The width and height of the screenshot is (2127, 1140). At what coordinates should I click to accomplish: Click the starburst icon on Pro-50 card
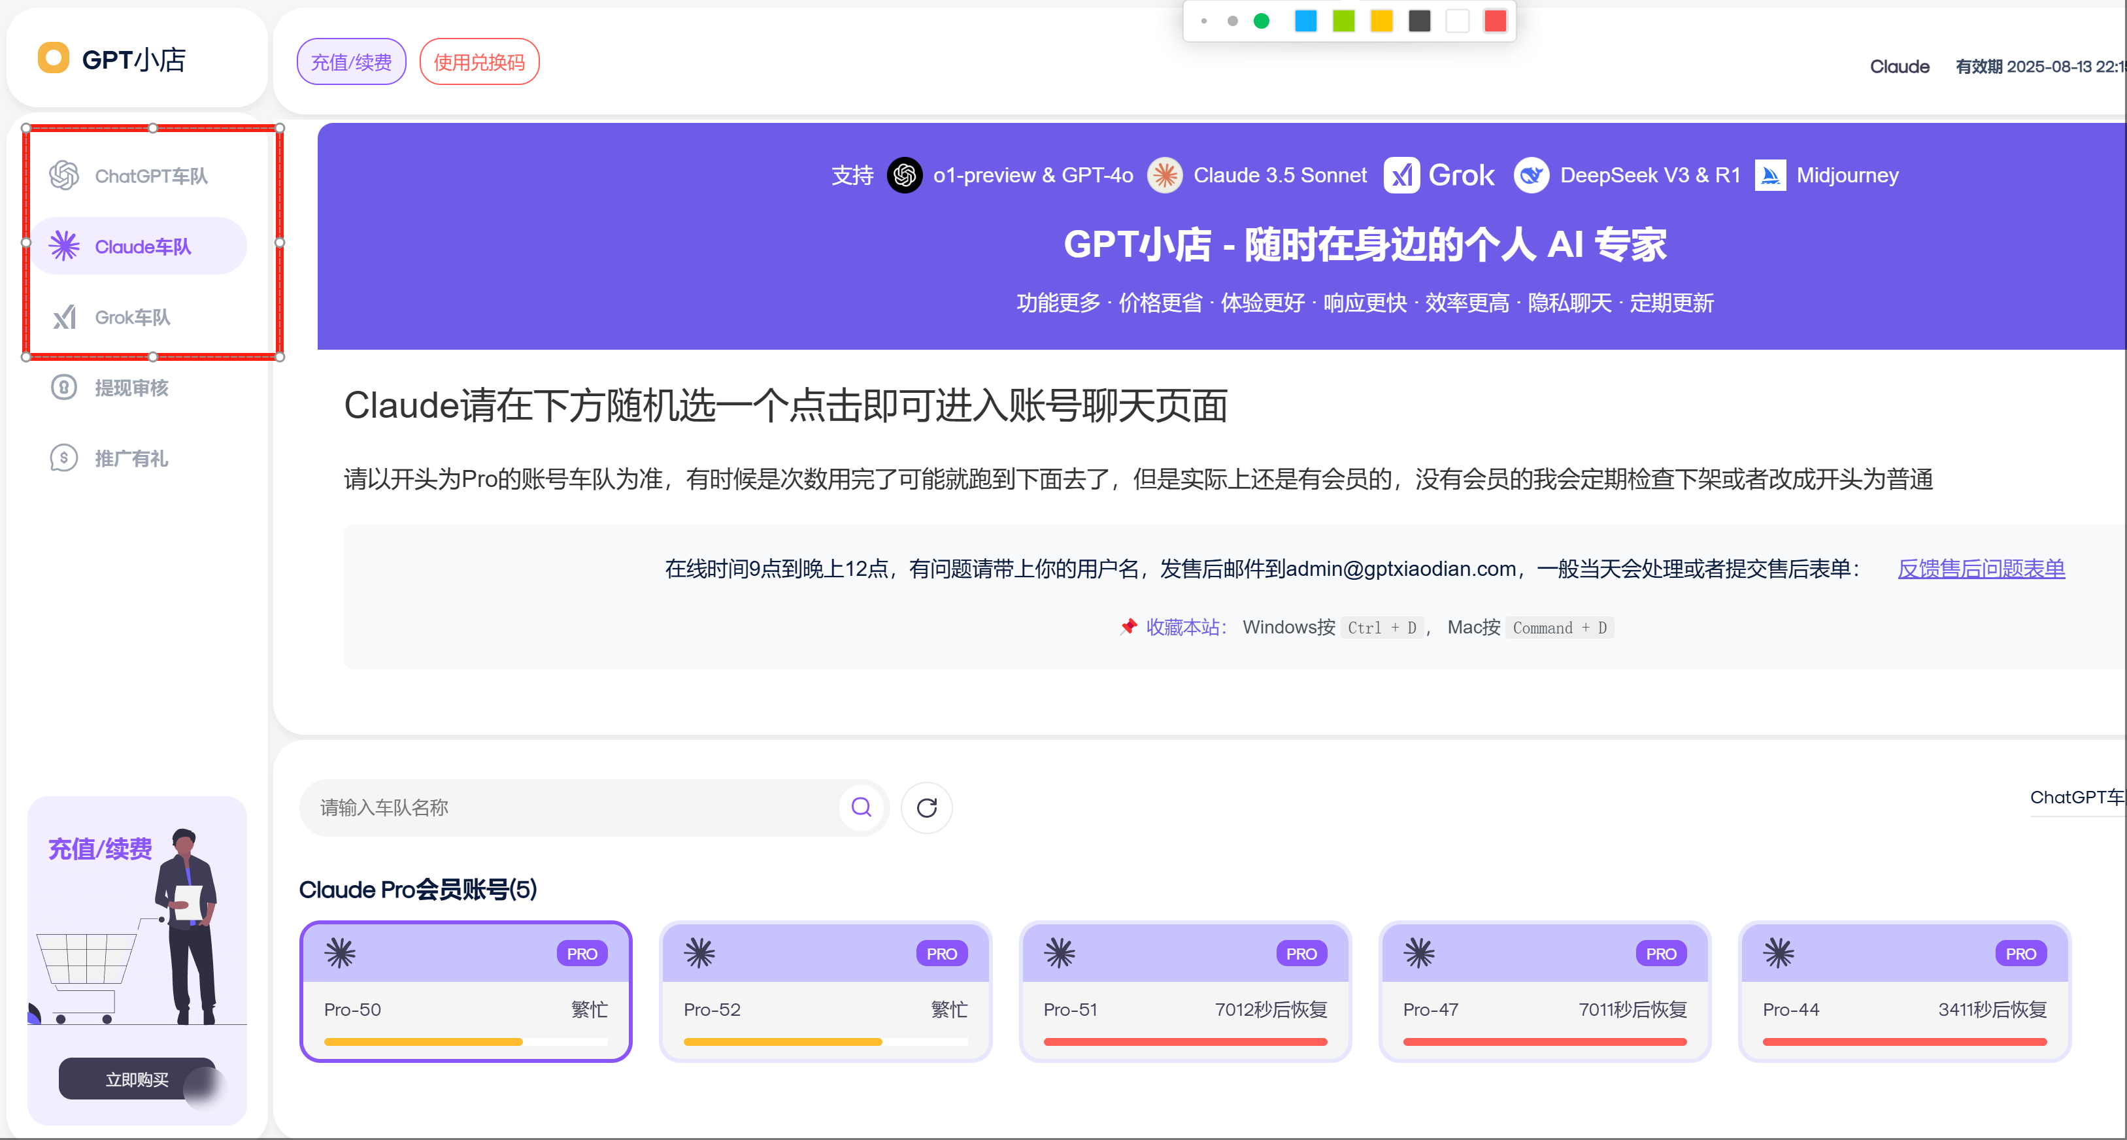coord(340,954)
